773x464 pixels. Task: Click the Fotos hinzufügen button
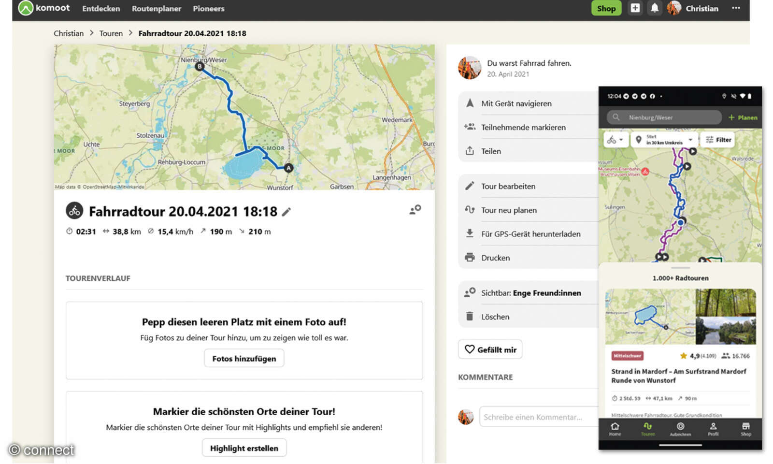click(244, 359)
